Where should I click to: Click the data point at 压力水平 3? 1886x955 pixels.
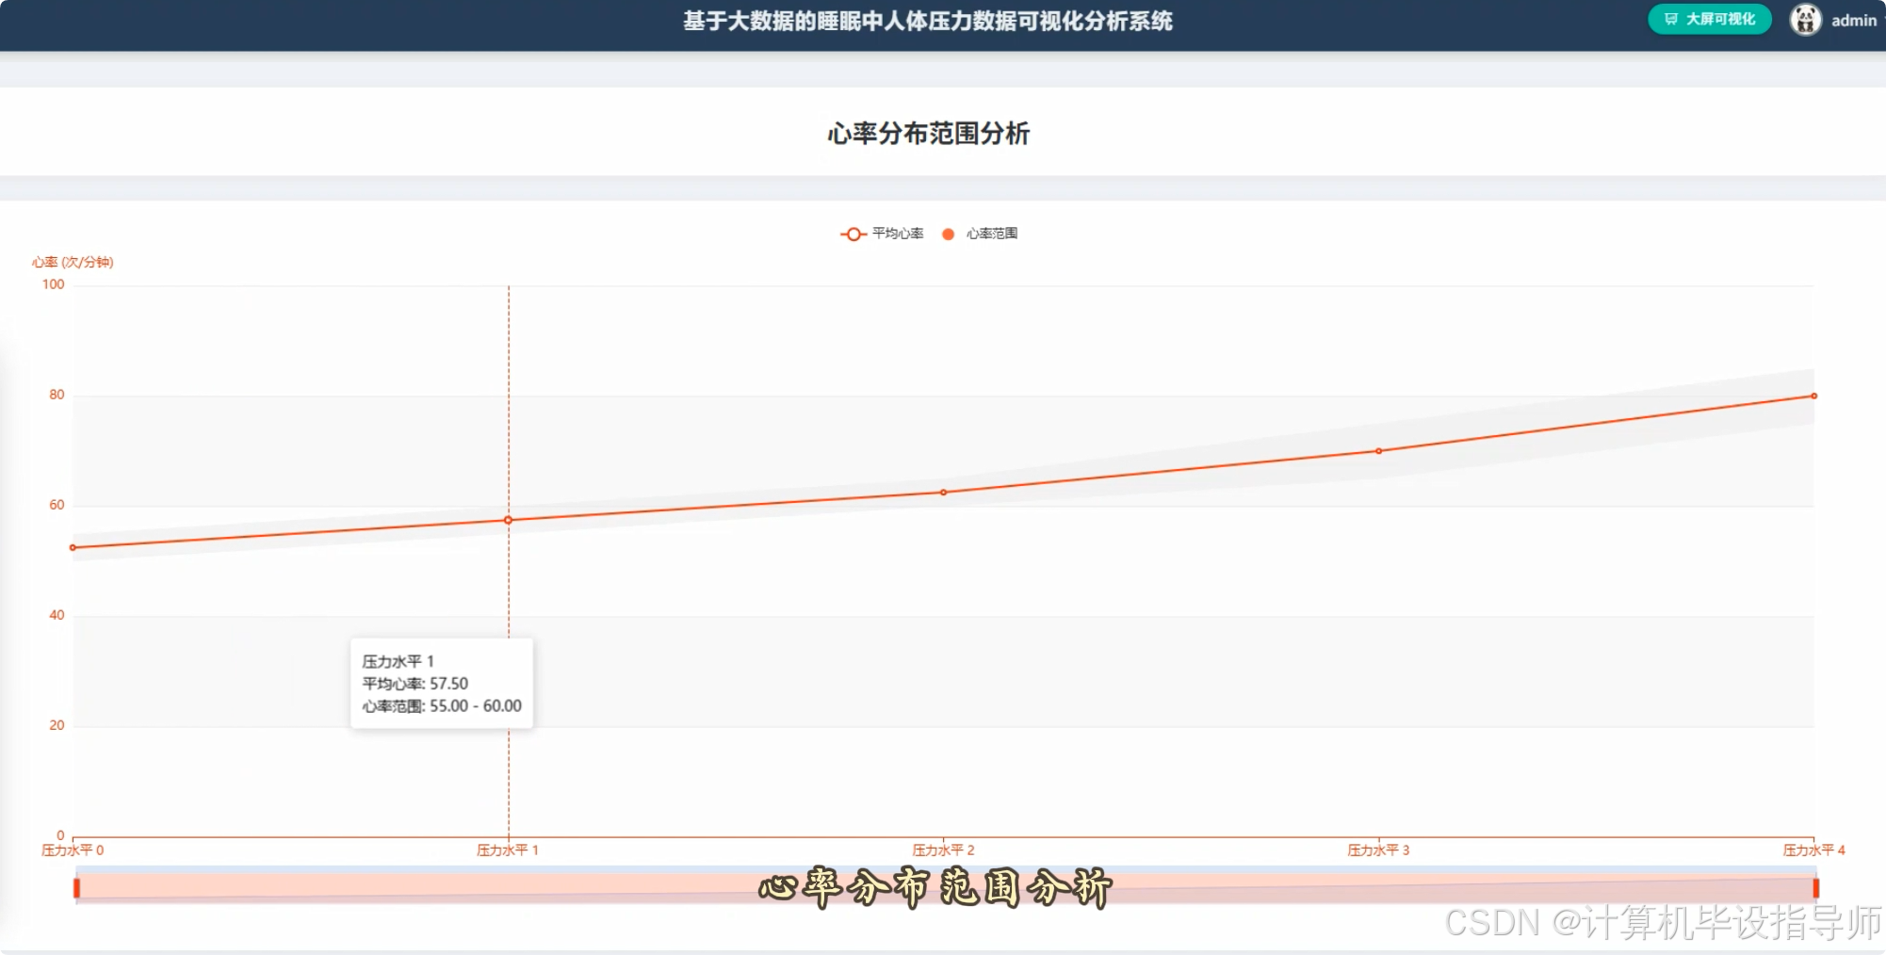coord(1378,451)
